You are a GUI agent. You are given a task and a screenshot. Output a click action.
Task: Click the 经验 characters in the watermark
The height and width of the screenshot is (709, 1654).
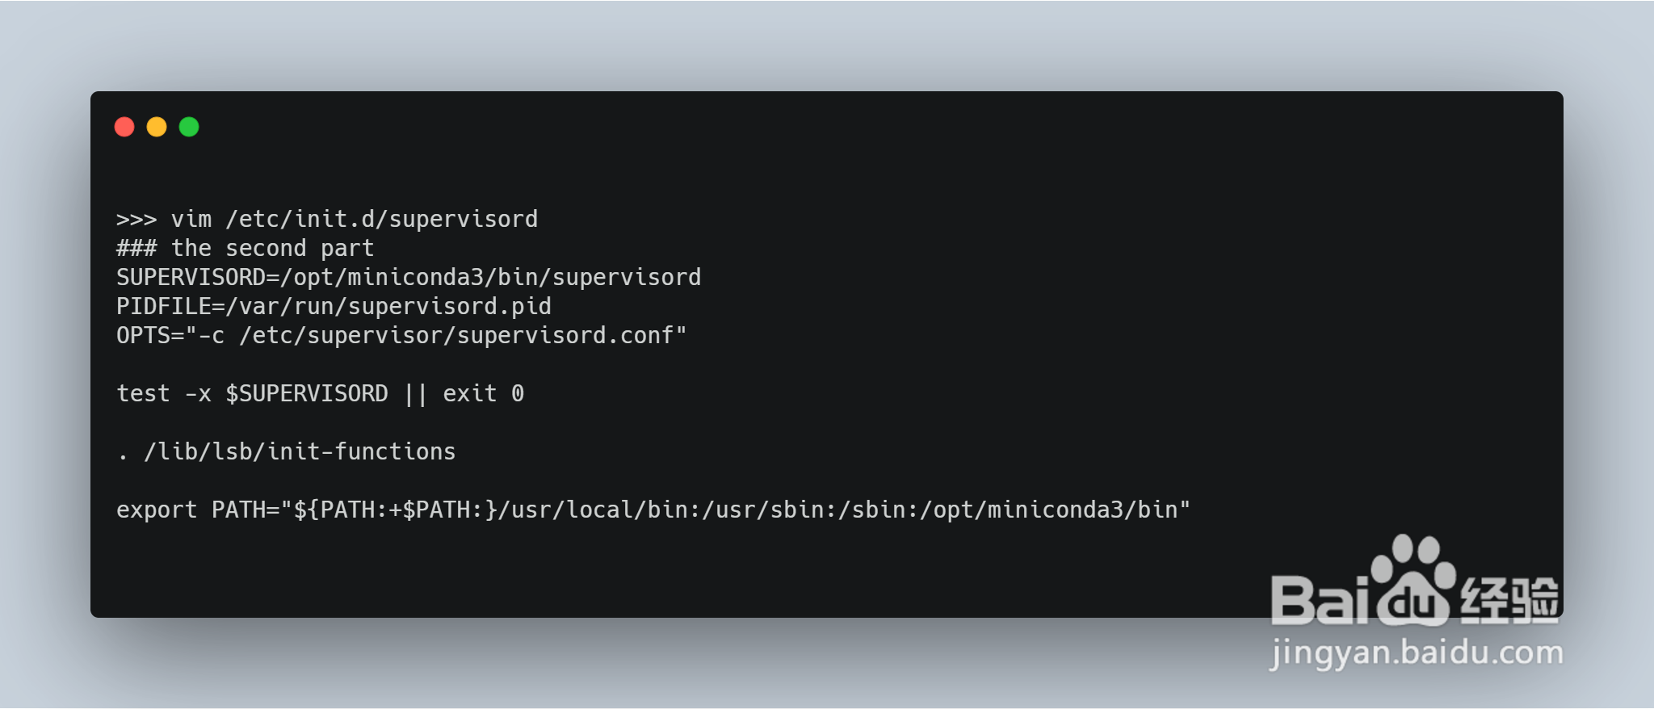tap(1509, 601)
